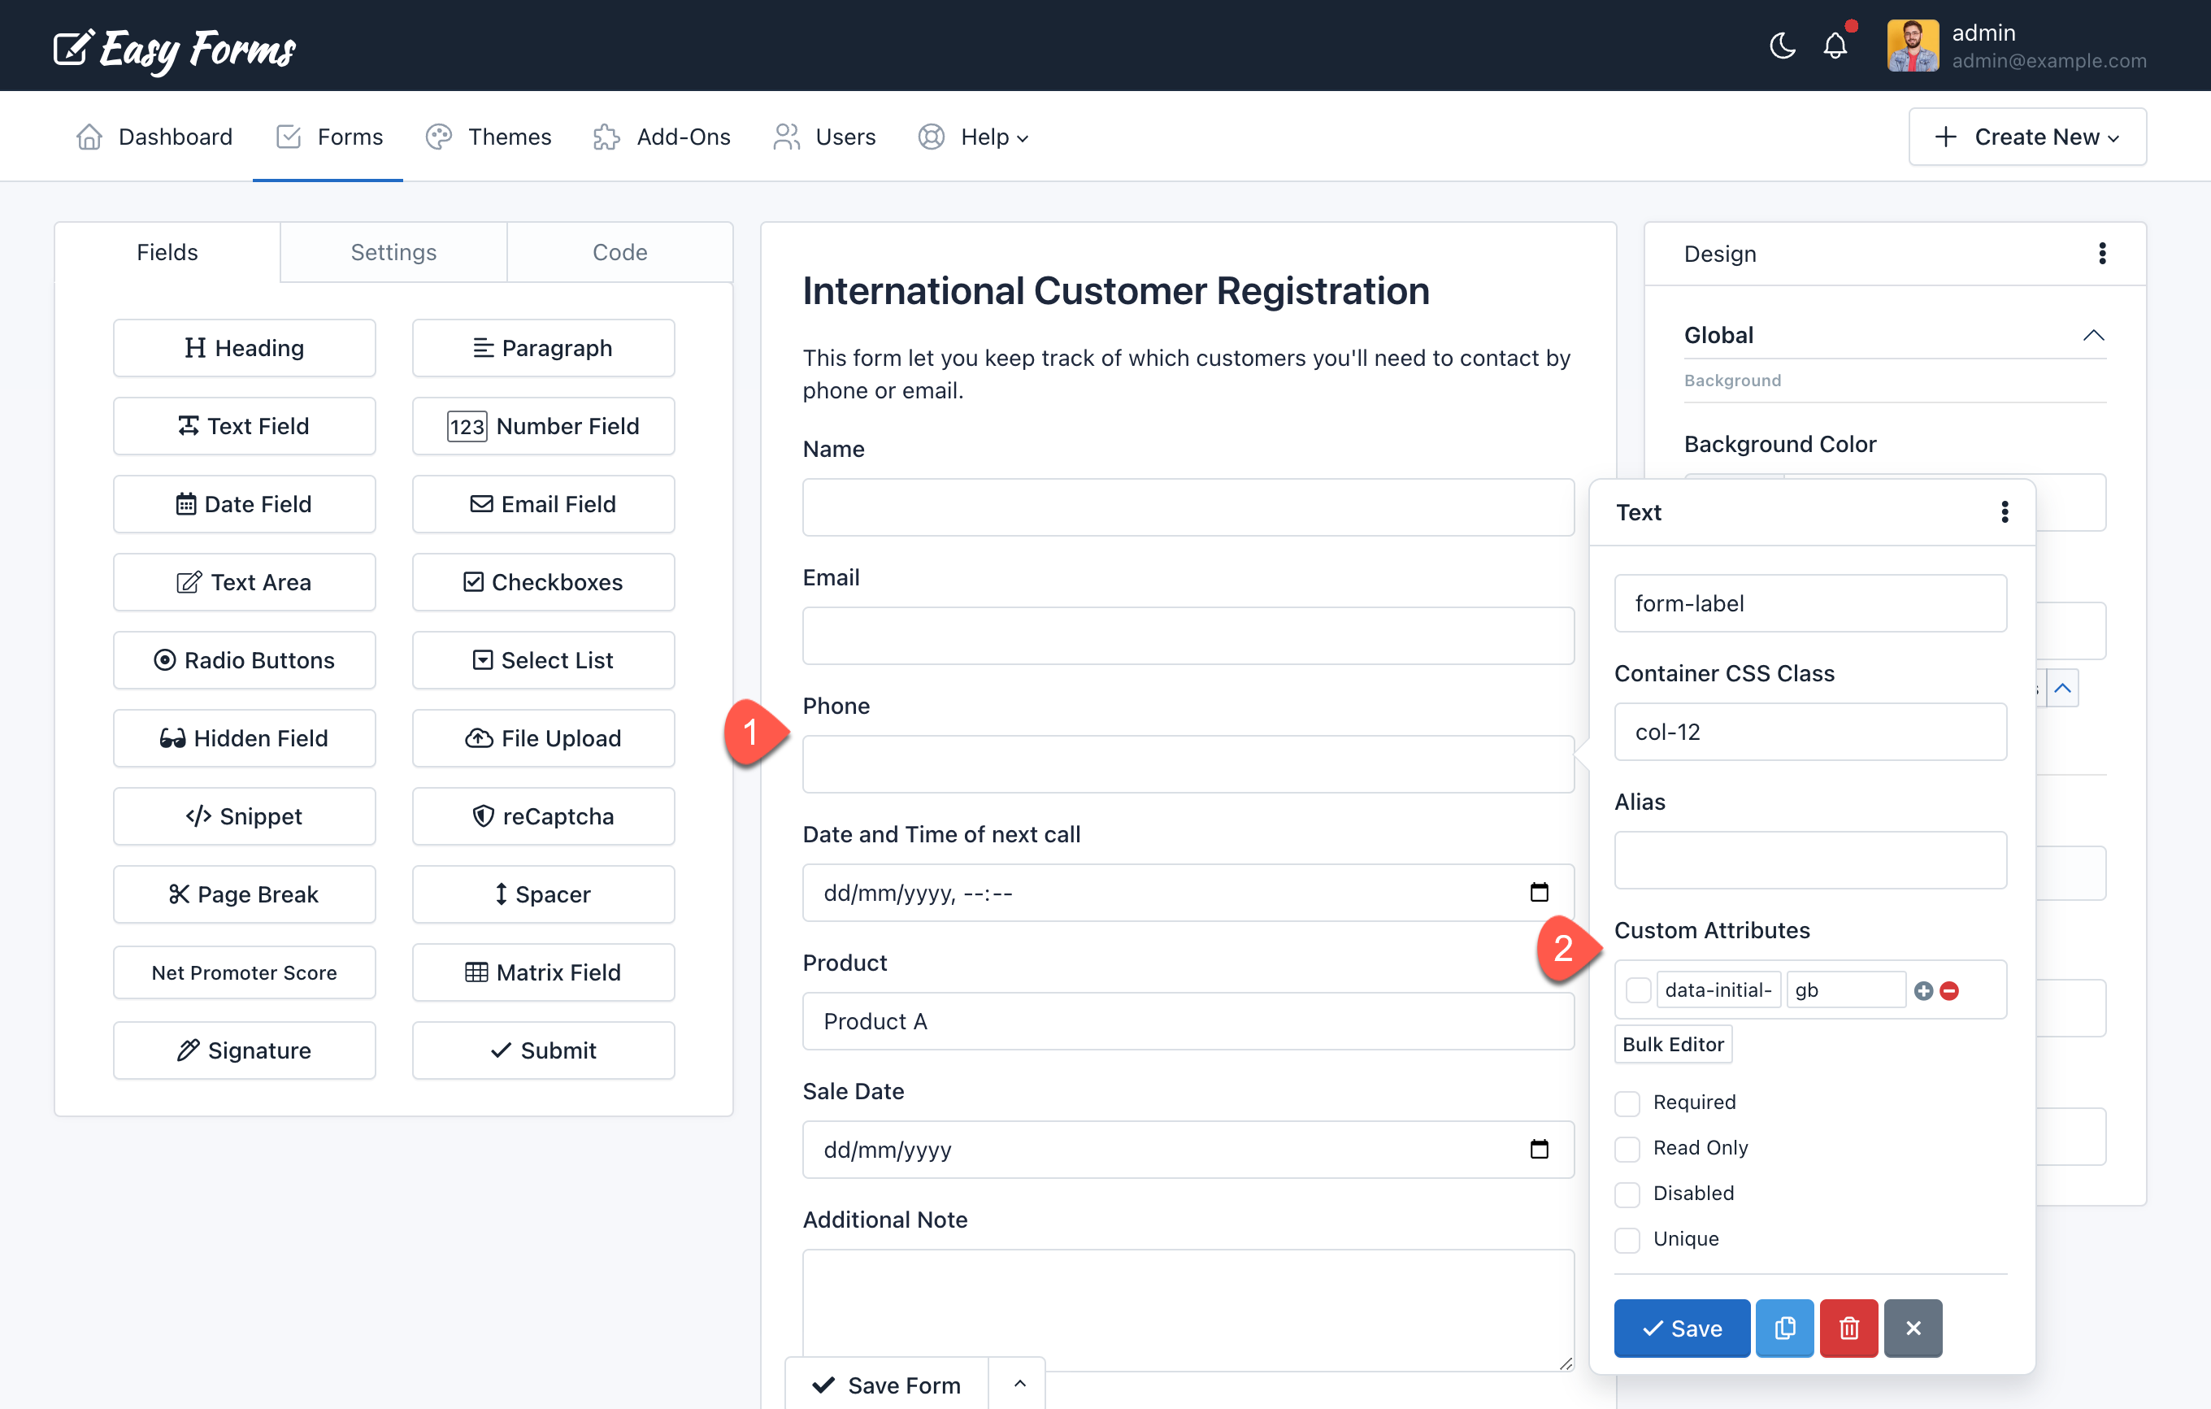The width and height of the screenshot is (2211, 1409).
Task: Save the Text field settings
Action: coord(1681,1329)
